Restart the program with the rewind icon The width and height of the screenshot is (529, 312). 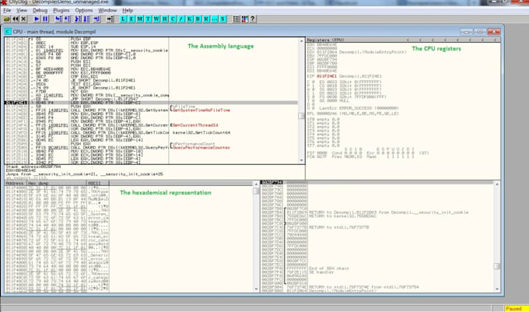point(16,19)
